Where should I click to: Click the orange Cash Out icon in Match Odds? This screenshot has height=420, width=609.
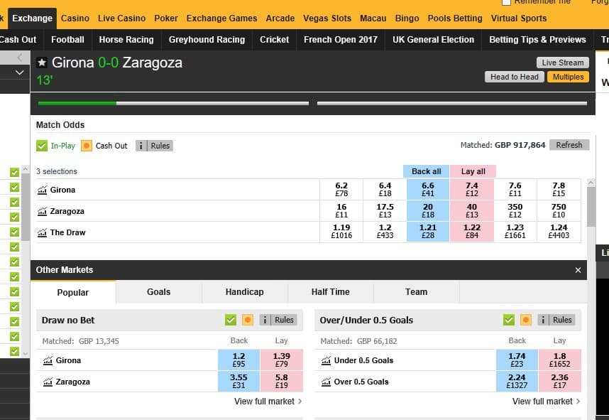[x=87, y=146]
